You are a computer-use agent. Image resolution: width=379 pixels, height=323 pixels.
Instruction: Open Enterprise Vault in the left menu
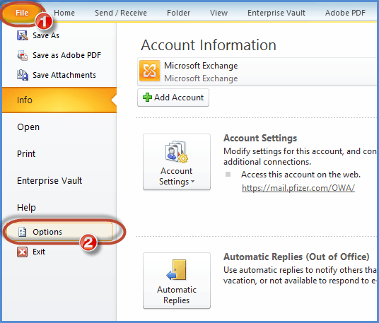[49, 181]
